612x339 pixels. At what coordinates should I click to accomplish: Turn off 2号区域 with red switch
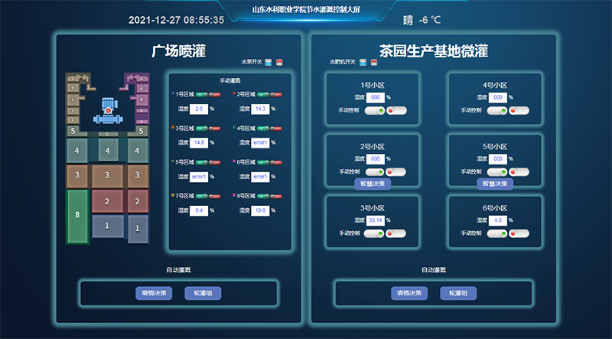(275, 94)
